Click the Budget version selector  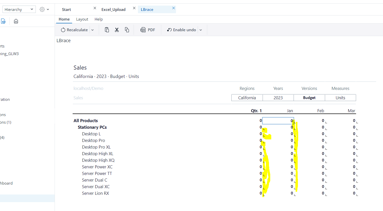[x=309, y=98]
